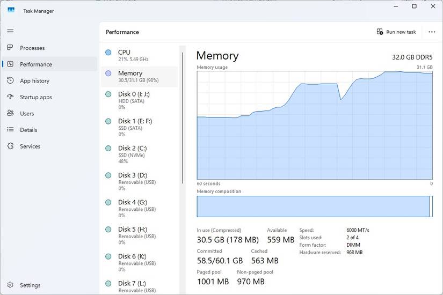Select Disk 6 (K:) entry

139,263
